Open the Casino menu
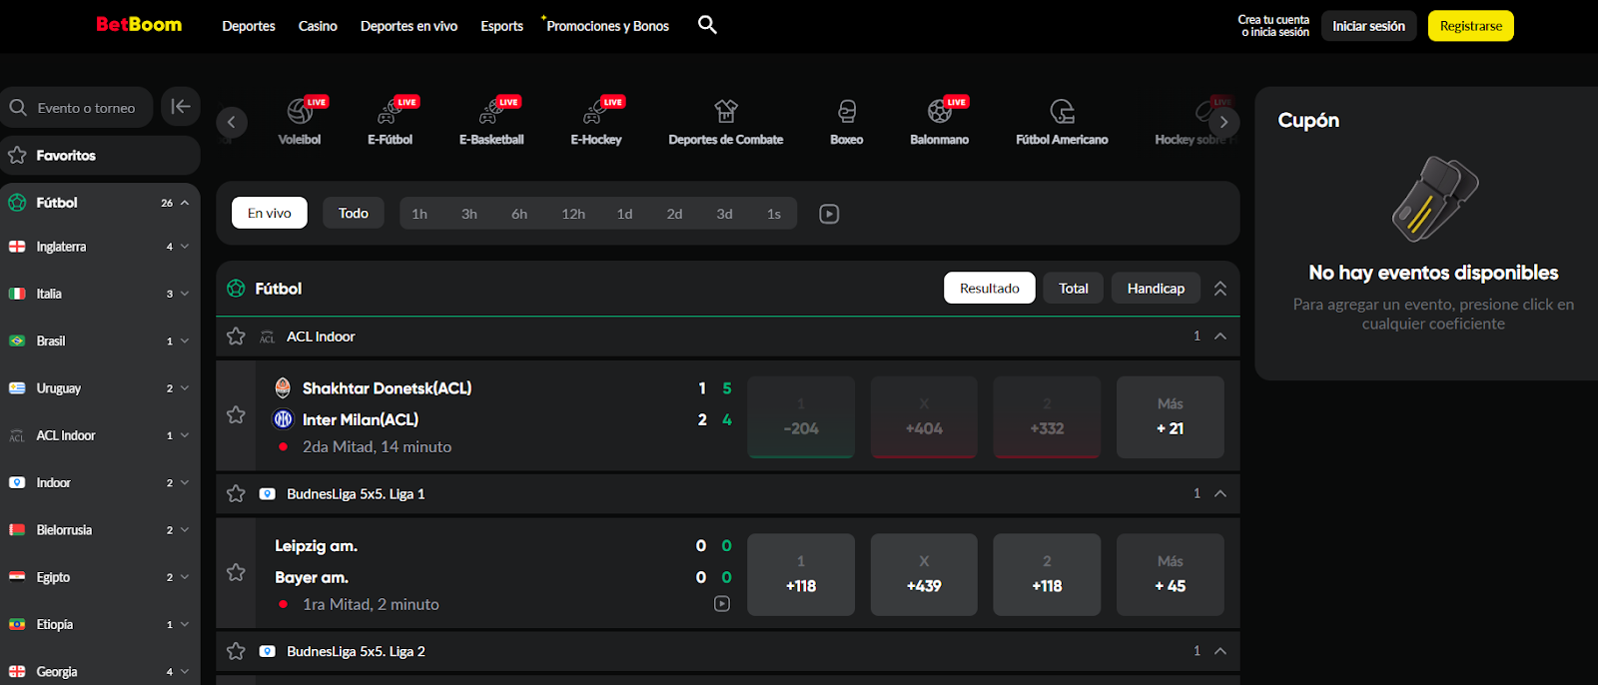Image resolution: width=1598 pixels, height=685 pixels. tap(318, 26)
